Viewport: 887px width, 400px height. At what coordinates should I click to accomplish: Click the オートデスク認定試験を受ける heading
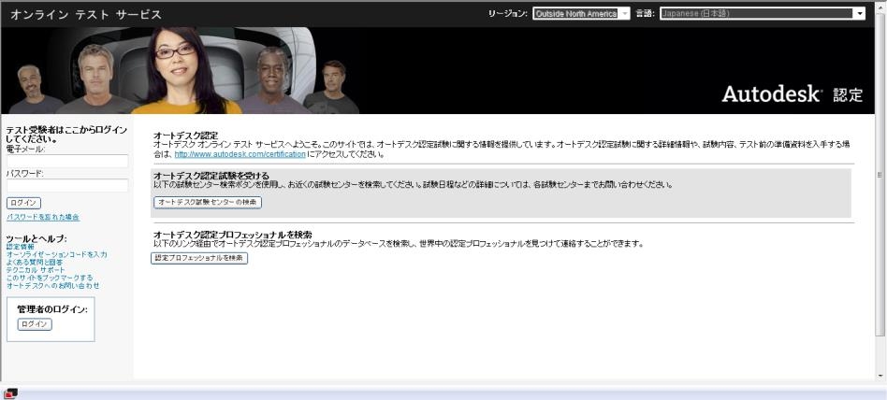point(211,176)
